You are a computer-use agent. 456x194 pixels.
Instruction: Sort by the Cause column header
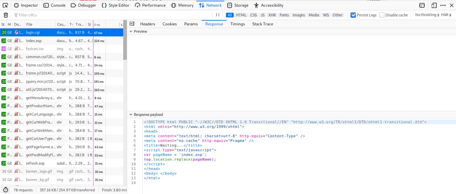(x=62, y=24)
